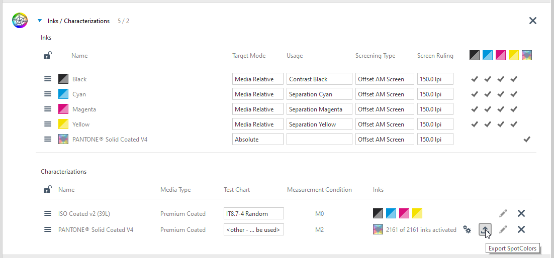Toggle Black checkmark under cyan column
Screen dimensions: 554x258
coord(488,79)
